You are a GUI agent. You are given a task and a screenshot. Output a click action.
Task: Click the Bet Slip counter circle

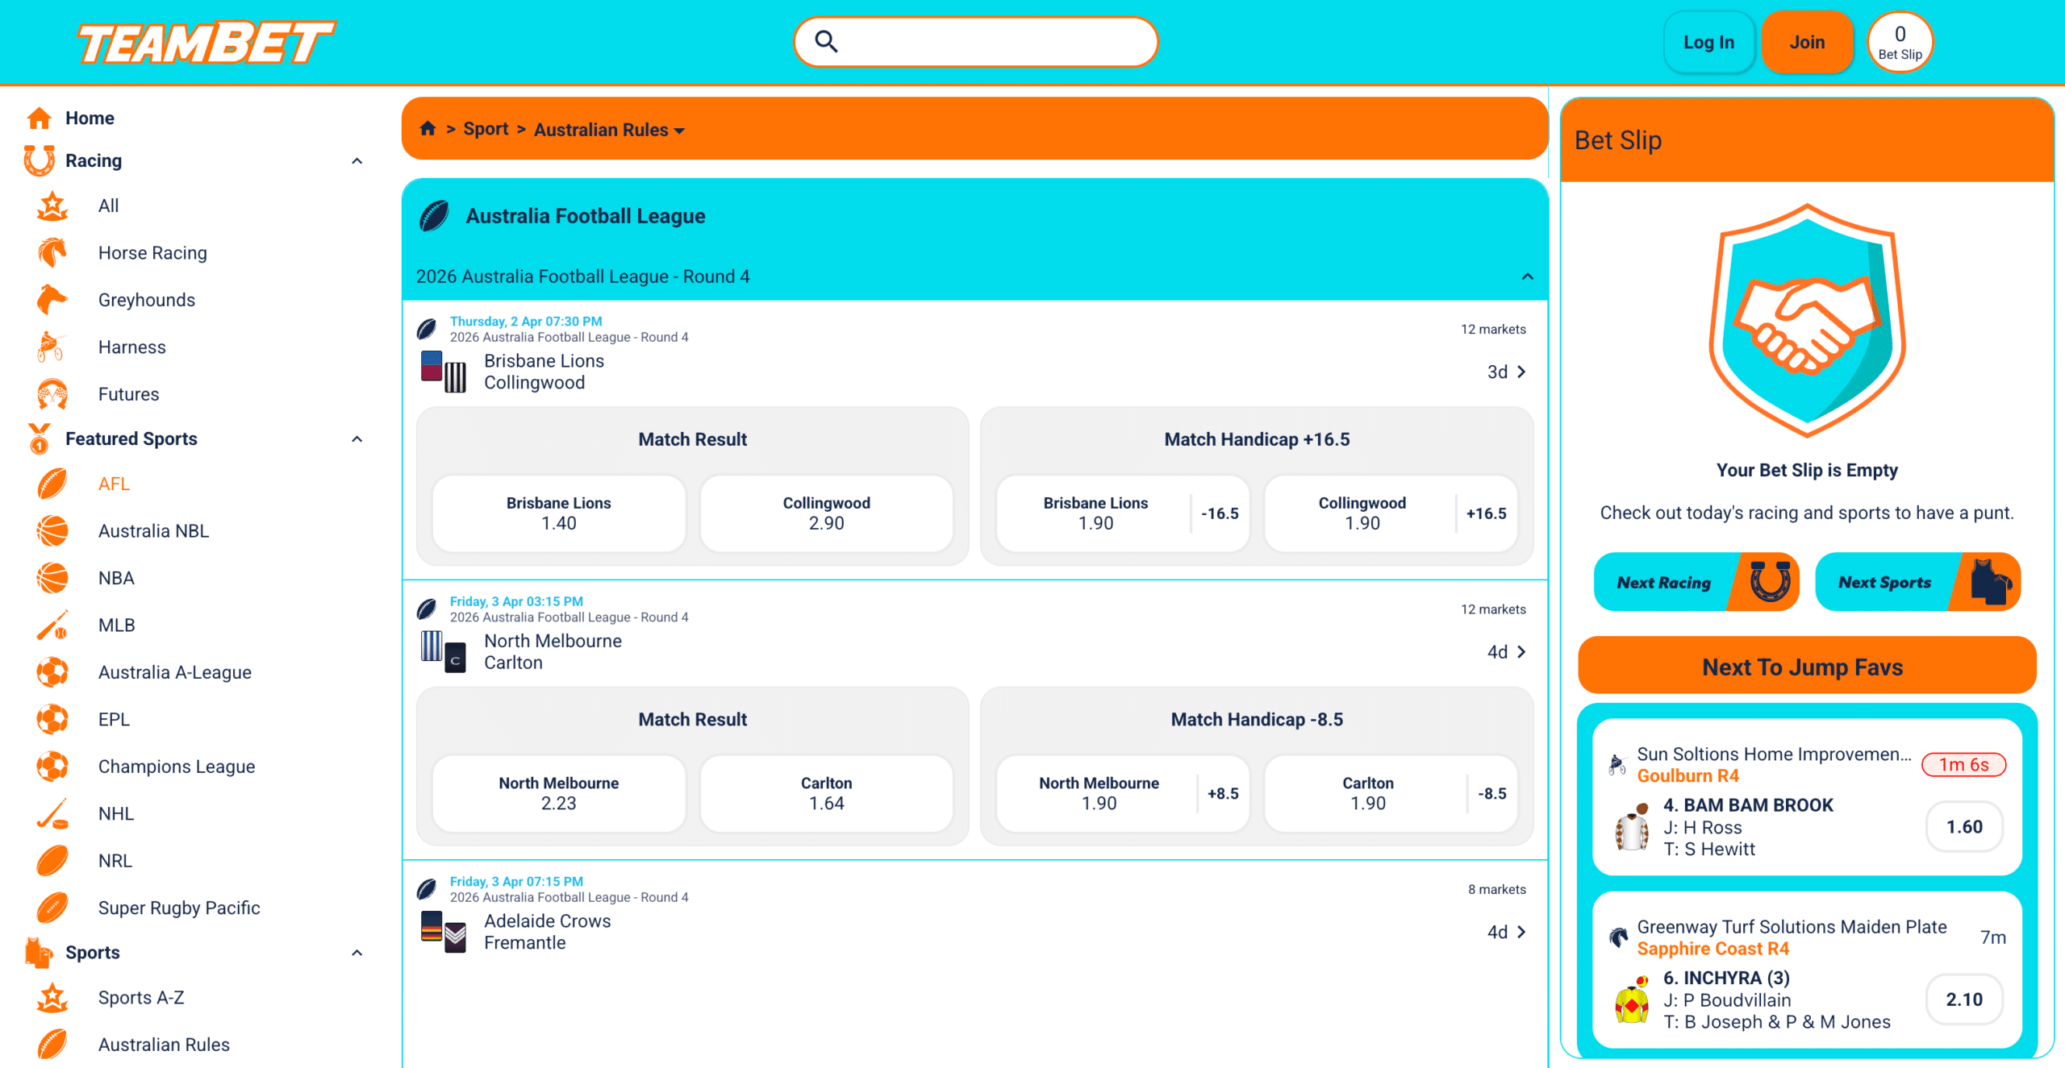tap(1899, 42)
